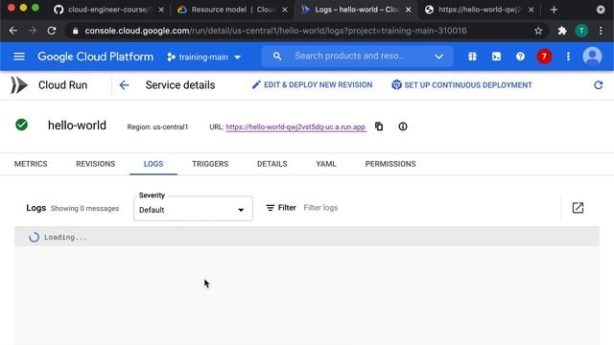Click the hello-world service name heading
This screenshot has height=345, width=614.
point(77,126)
